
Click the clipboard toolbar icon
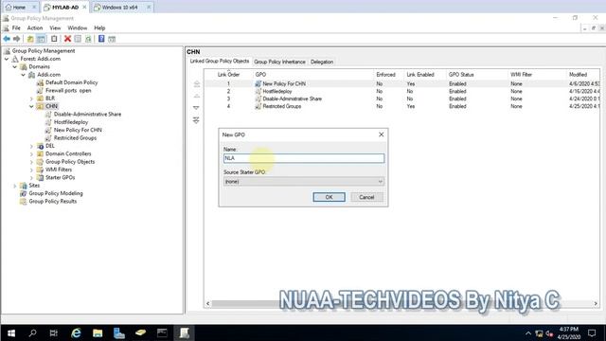coord(54,39)
